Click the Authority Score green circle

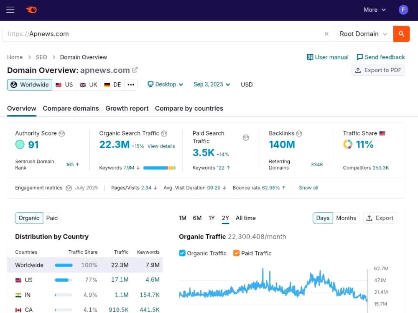coord(20,145)
